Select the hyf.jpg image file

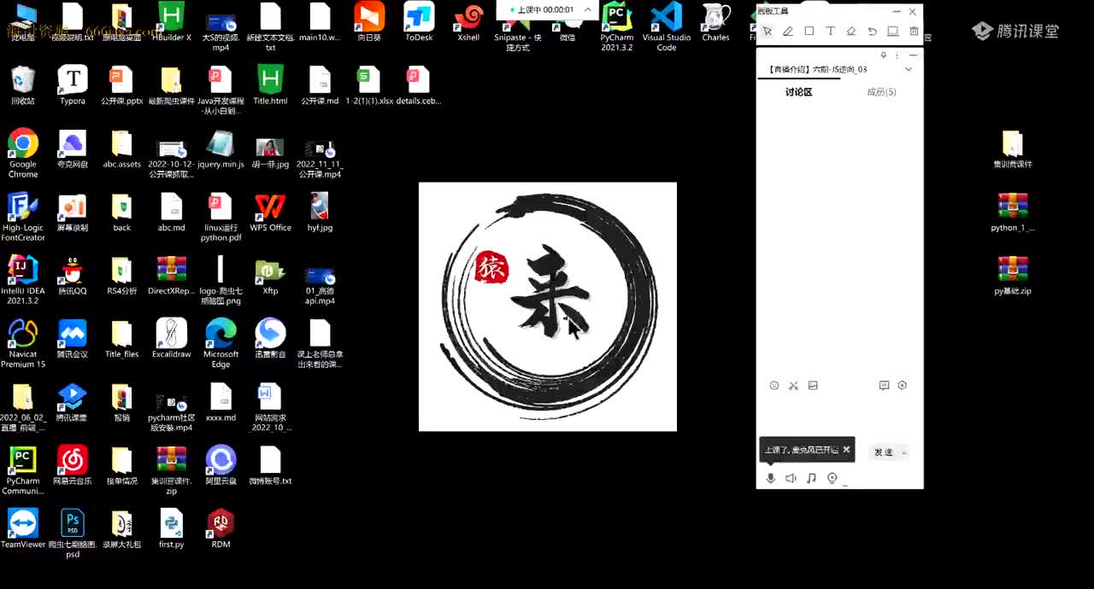(x=320, y=212)
